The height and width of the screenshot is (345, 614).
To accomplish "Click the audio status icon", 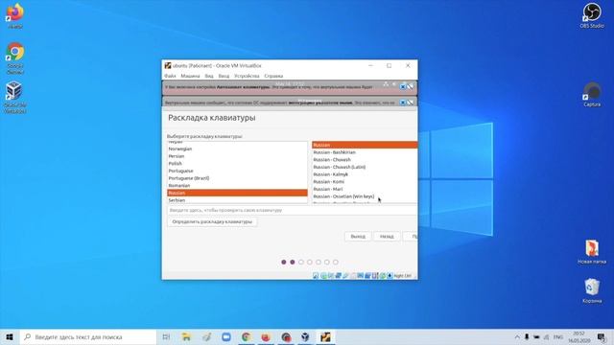I will tap(331, 276).
